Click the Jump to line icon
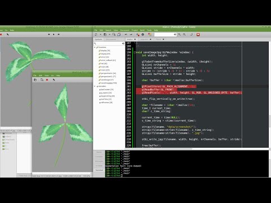The image size is (271, 203). coord(191,34)
